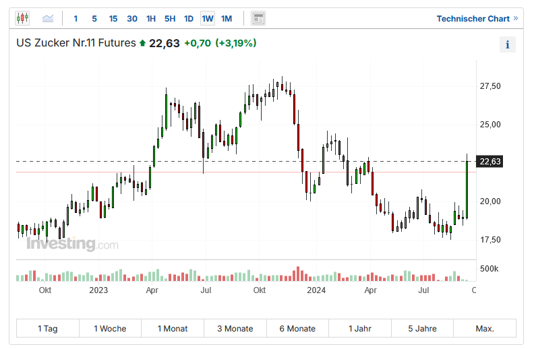
Task: Switch to the 1 Woche range
Action: coord(110,329)
